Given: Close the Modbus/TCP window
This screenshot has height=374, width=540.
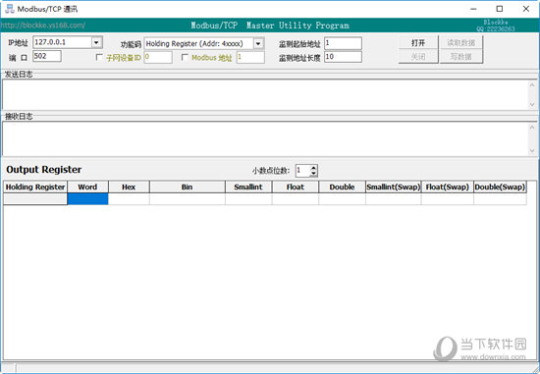Looking at the screenshot, I should (x=526, y=9).
